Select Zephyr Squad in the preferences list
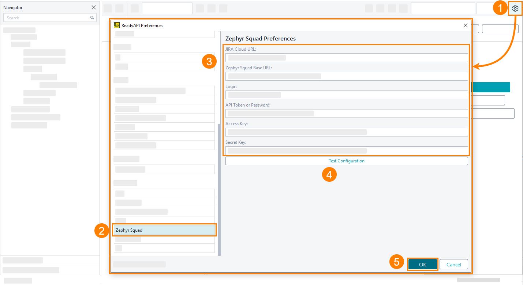 click(164, 230)
